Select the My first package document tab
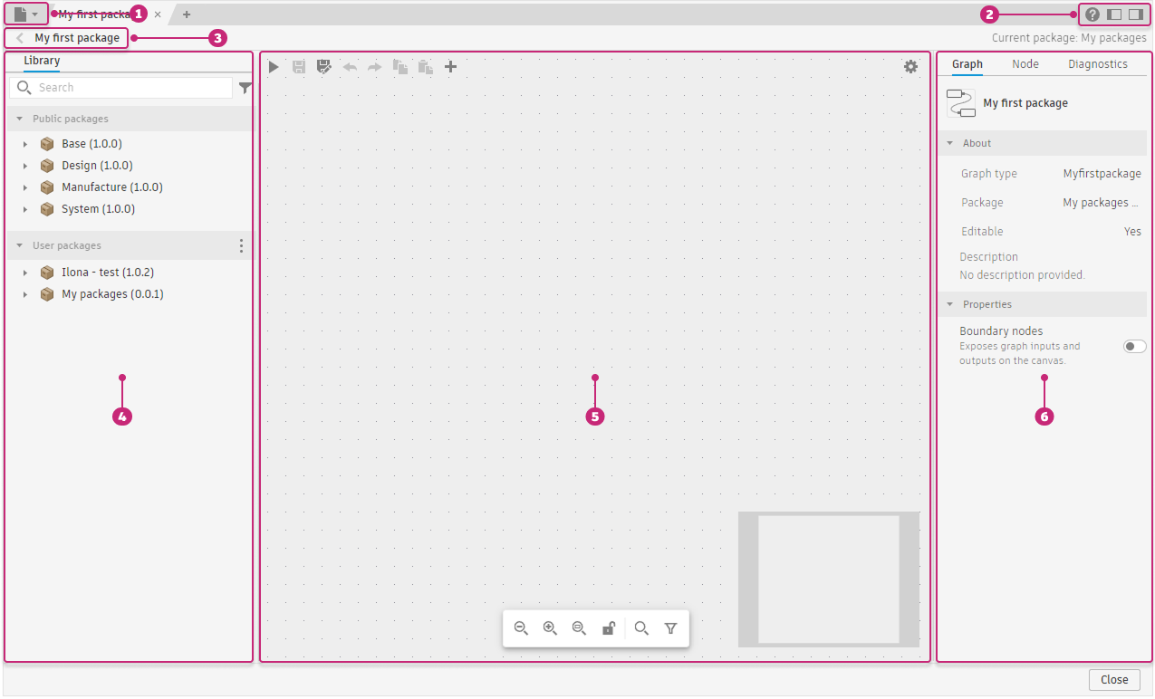This screenshot has width=1155, height=699. (x=98, y=14)
